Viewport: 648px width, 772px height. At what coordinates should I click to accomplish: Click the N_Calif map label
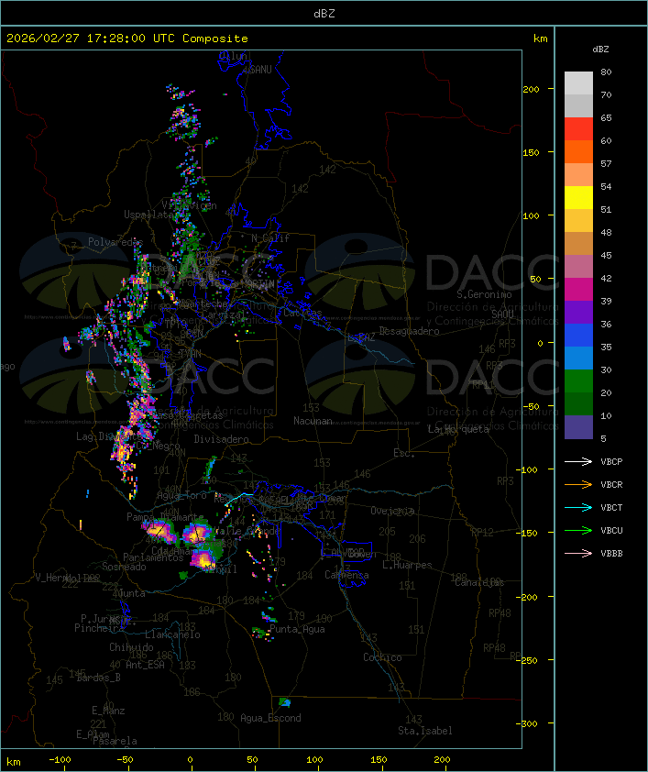270,238
